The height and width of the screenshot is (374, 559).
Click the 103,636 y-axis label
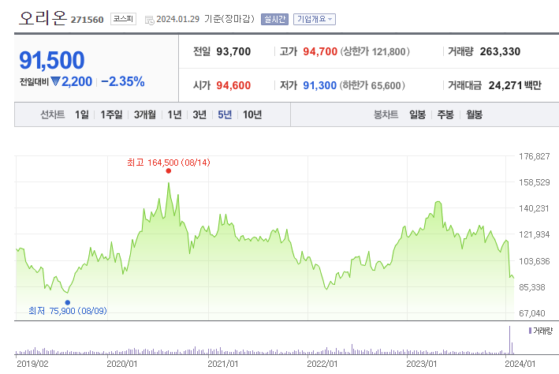[534, 261]
